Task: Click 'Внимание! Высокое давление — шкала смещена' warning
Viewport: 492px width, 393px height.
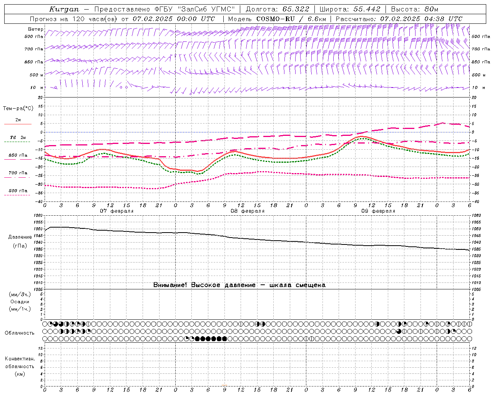Action: tap(239, 285)
